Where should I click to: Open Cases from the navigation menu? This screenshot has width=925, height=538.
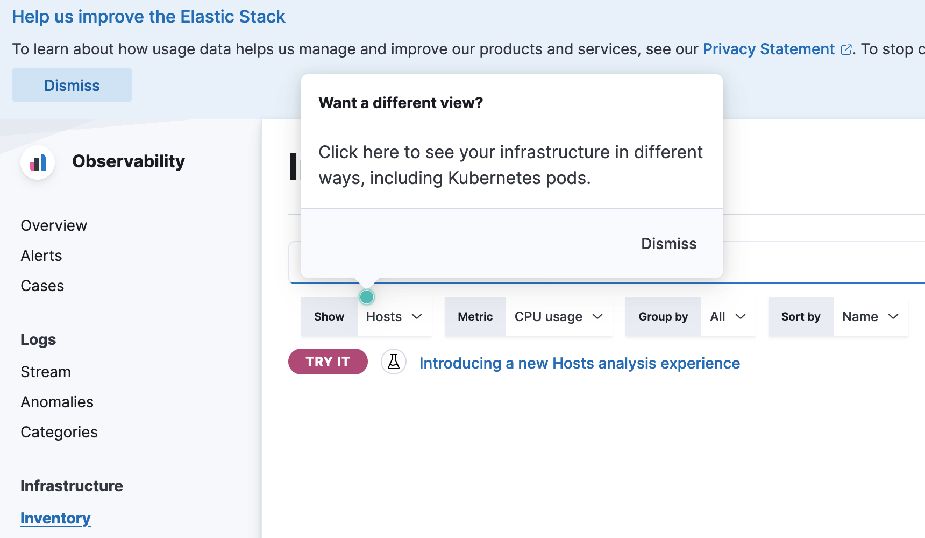[x=42, y=285]
